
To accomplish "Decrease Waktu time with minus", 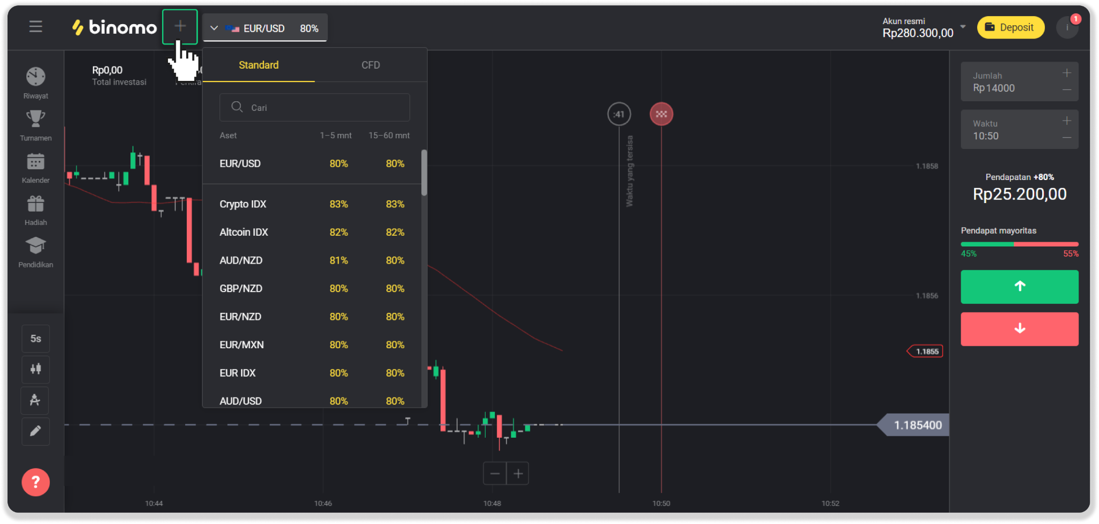I will [1067, 138].
